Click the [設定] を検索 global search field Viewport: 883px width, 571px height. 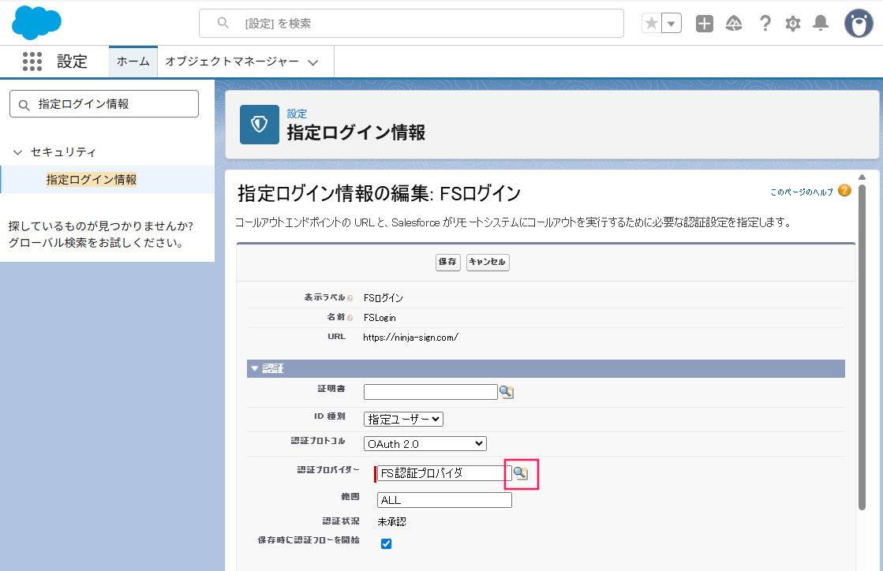click(x=411, y=23)
